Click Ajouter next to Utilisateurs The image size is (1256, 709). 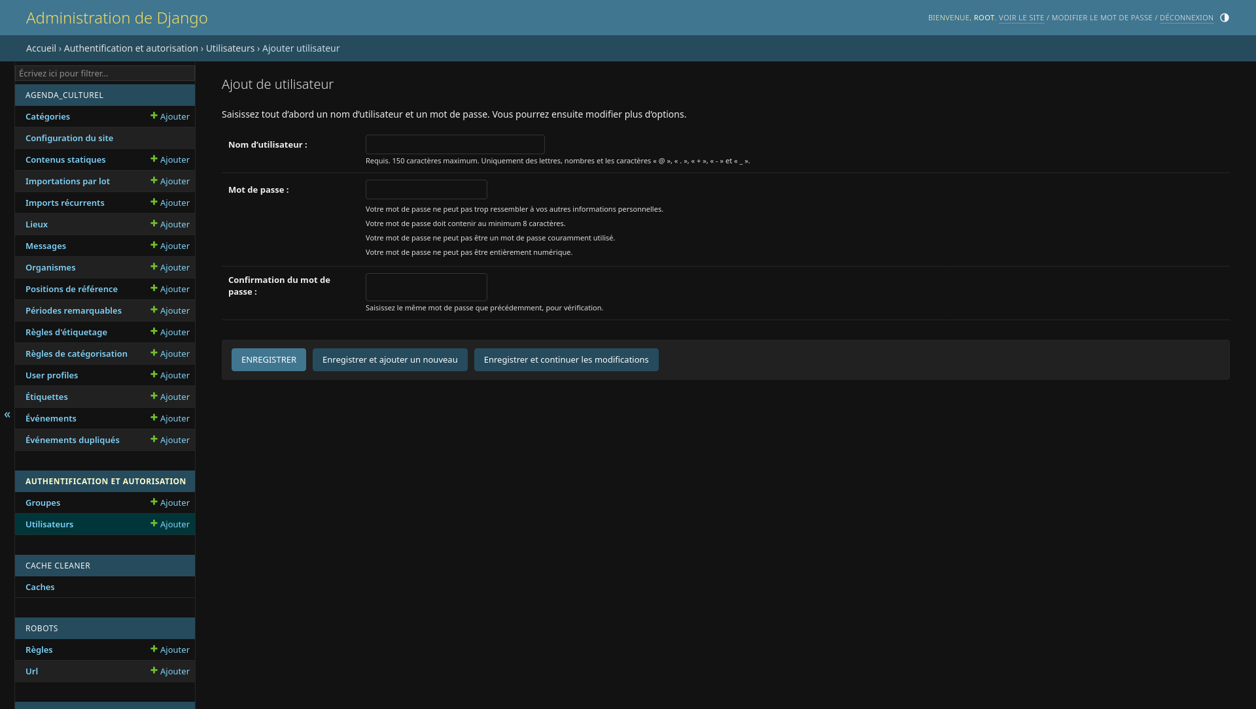click(x=170, y=524)
